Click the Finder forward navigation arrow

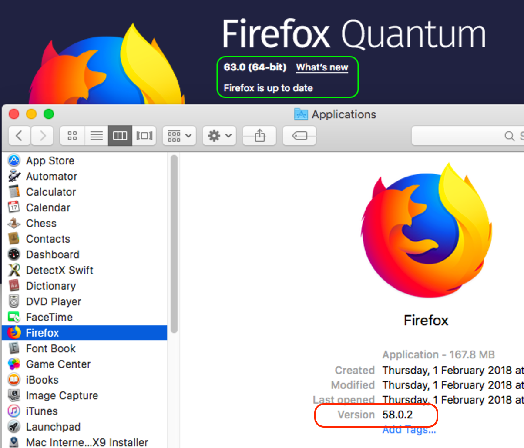pyautogui.click(x=42, y=136)
